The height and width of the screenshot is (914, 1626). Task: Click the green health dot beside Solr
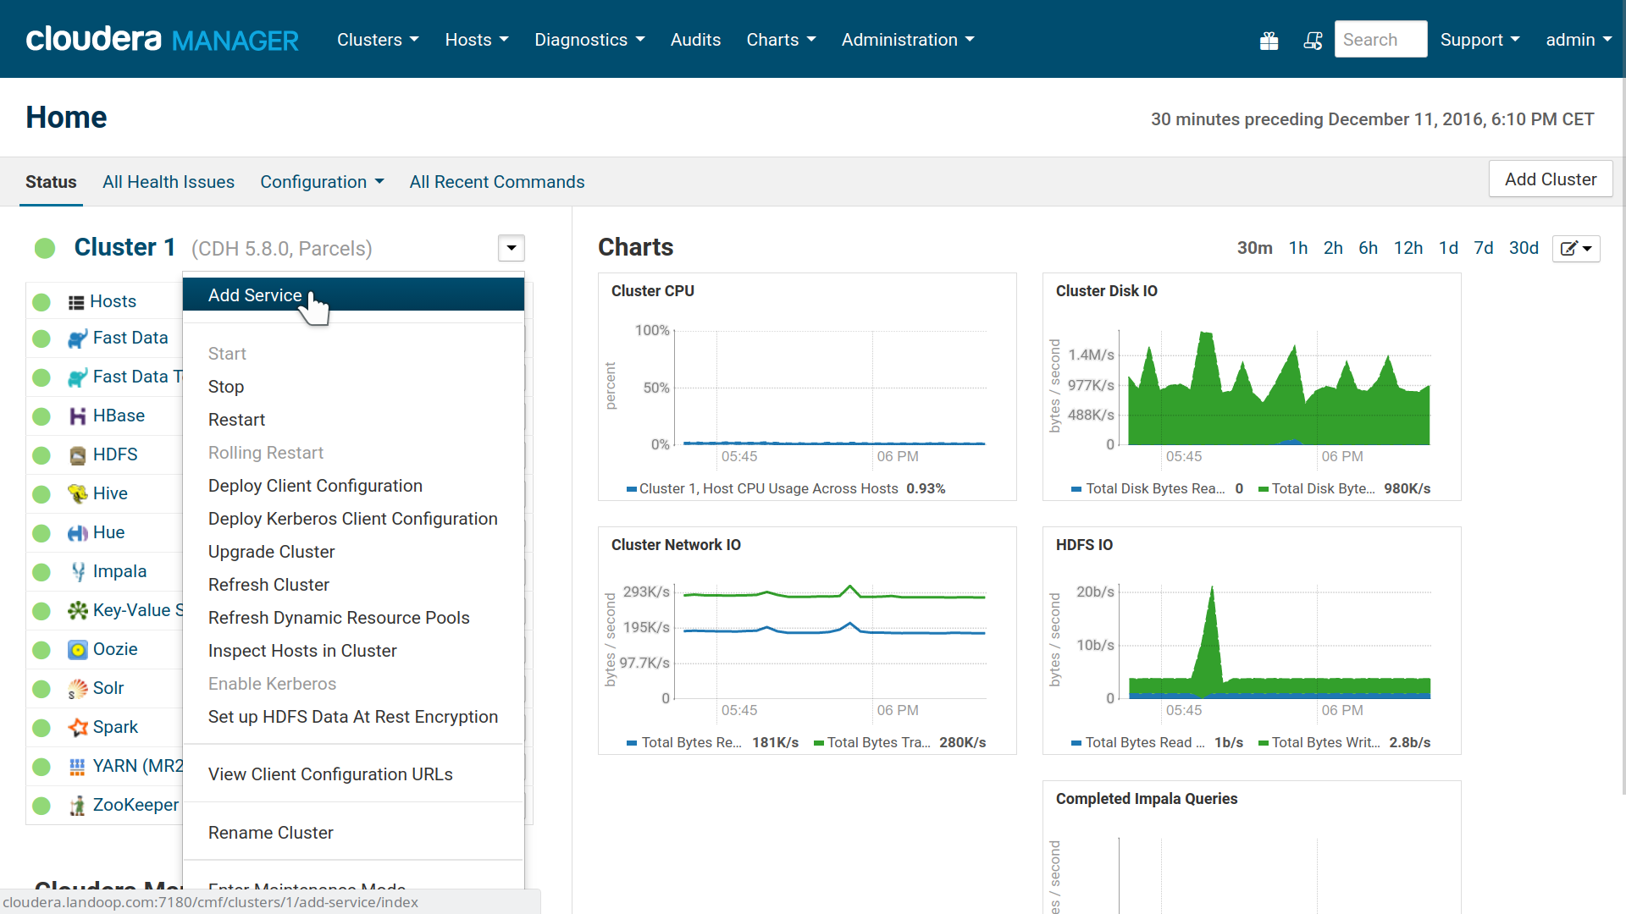coord(41,689)
